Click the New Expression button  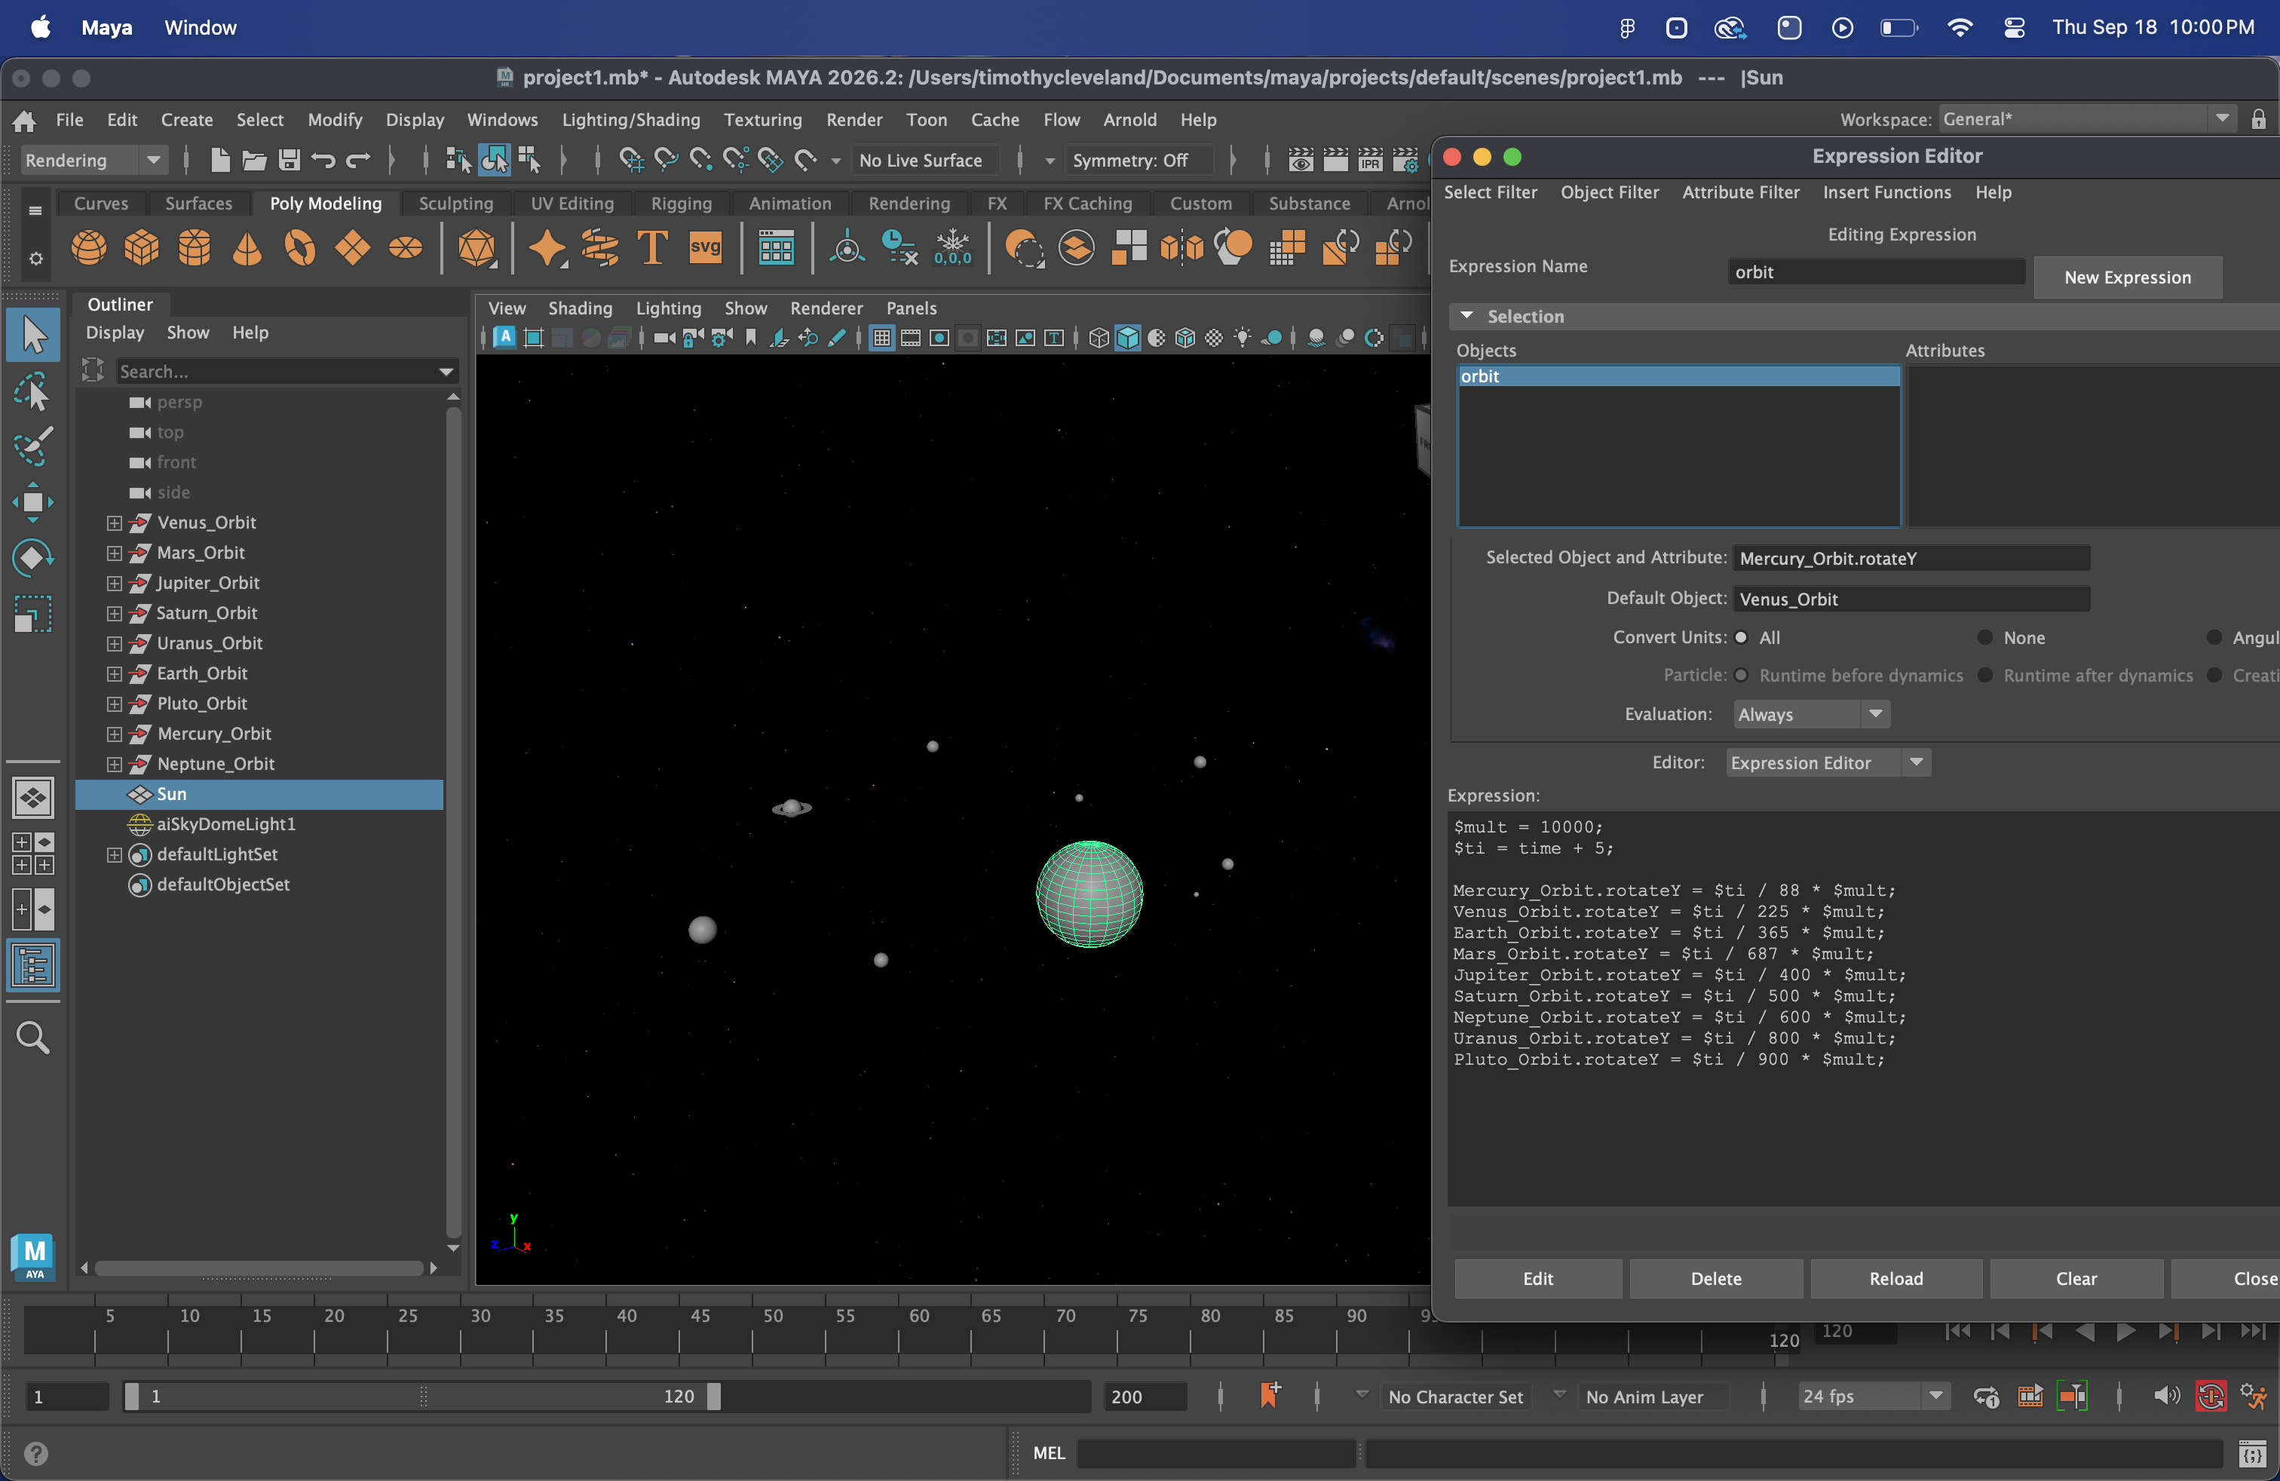coord(2127,277)
